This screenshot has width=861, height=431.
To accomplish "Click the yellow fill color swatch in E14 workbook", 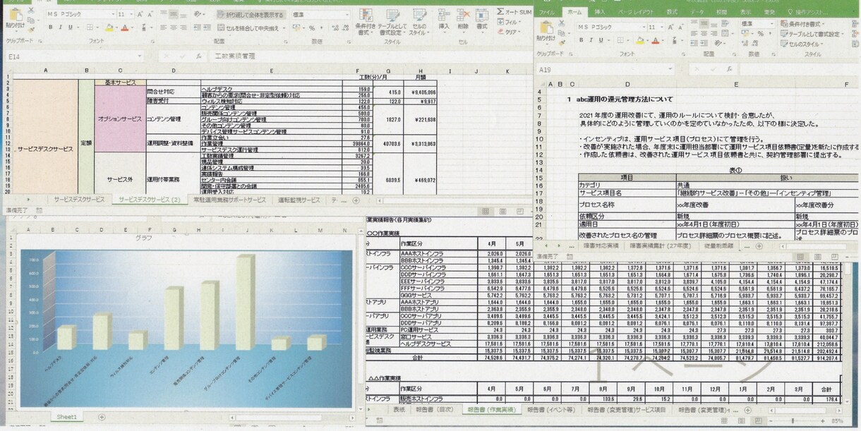I will tap(109, 28).
